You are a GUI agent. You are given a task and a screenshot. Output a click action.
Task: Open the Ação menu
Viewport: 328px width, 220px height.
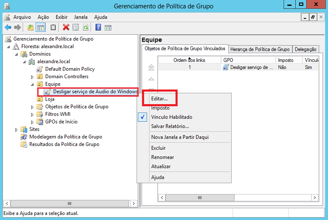click(43, 17)
